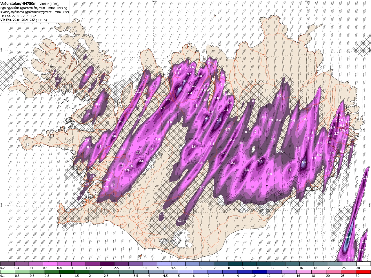Click the '4.5' value on the eastern map area
Viewport: 371px width, 278px height.
point(304,163)
